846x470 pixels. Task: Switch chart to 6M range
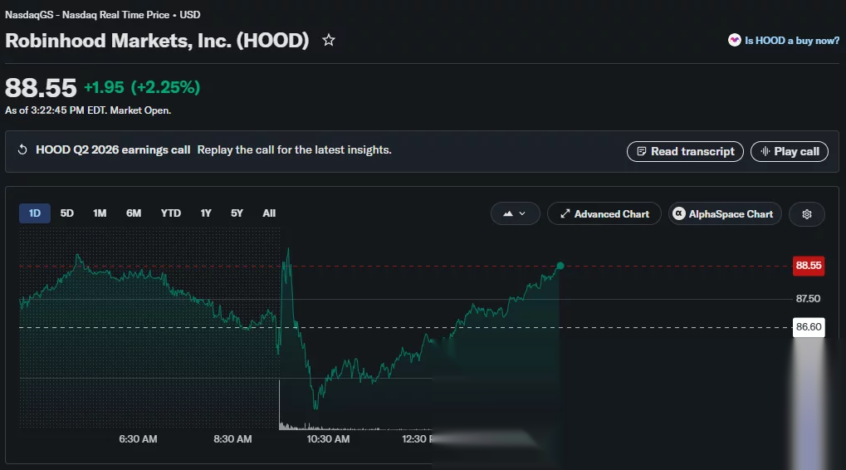point(134,213)
